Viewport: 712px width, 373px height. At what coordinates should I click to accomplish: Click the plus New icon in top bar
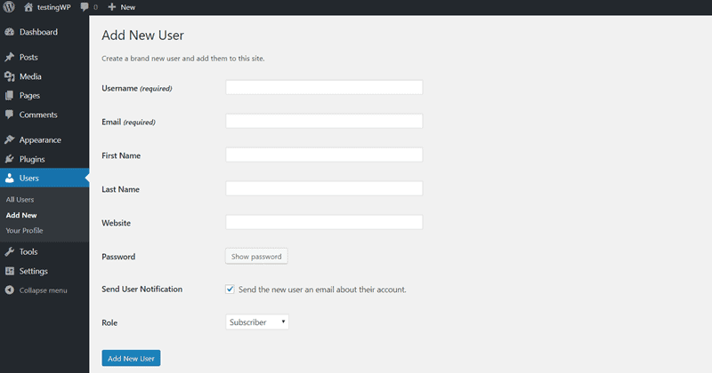(x=112, y=7)
